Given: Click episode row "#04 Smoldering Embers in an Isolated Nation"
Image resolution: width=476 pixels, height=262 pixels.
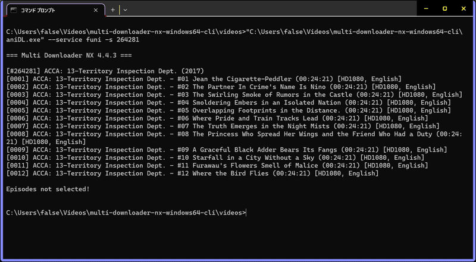Looking at the screenshot, I should click(228, 103).
